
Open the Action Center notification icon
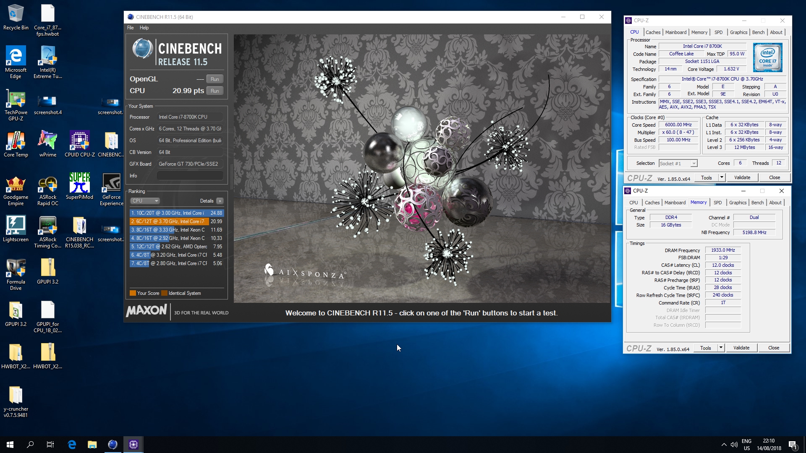pyautogui.click(x=793, y=445)
